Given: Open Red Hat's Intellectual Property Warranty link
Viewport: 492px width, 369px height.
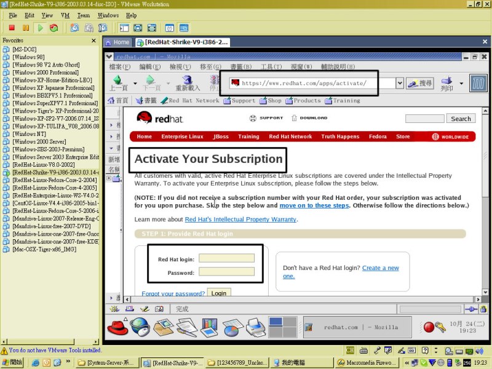Looking at the screenshot, I should tap(240, 220).
